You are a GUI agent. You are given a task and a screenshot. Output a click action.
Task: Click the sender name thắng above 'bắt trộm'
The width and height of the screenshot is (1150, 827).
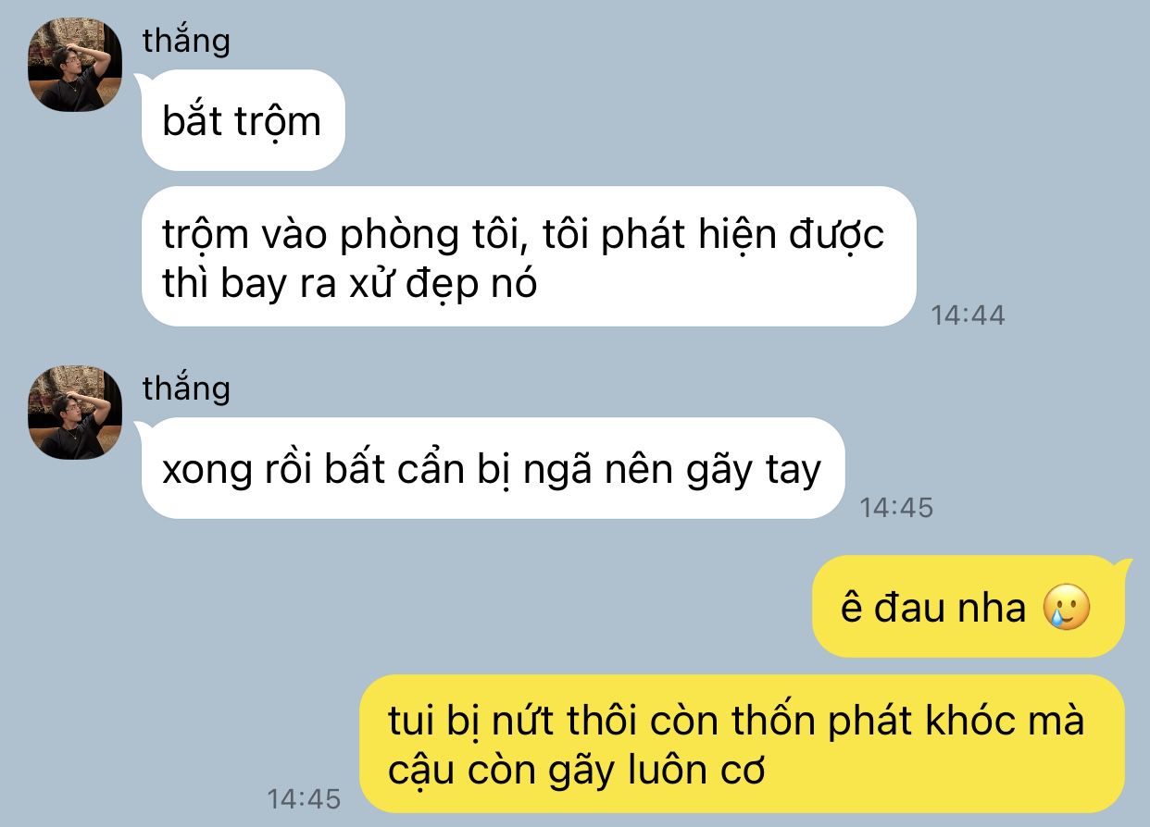click(186, 41)
